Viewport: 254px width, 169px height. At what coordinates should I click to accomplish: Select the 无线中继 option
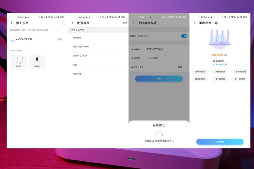pos(98,74)
